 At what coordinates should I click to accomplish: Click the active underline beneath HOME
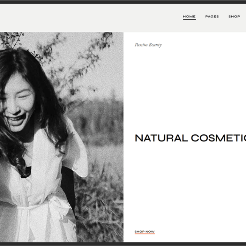pos(189,19)
